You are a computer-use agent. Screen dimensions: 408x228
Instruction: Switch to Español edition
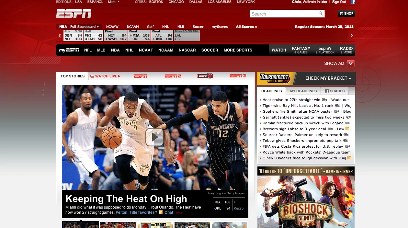pyautogui.click(x=95, y=2)
